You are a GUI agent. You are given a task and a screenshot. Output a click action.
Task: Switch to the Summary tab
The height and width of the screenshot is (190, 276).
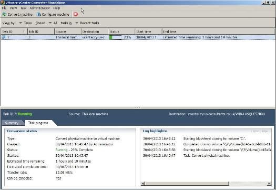click(12, 123)
